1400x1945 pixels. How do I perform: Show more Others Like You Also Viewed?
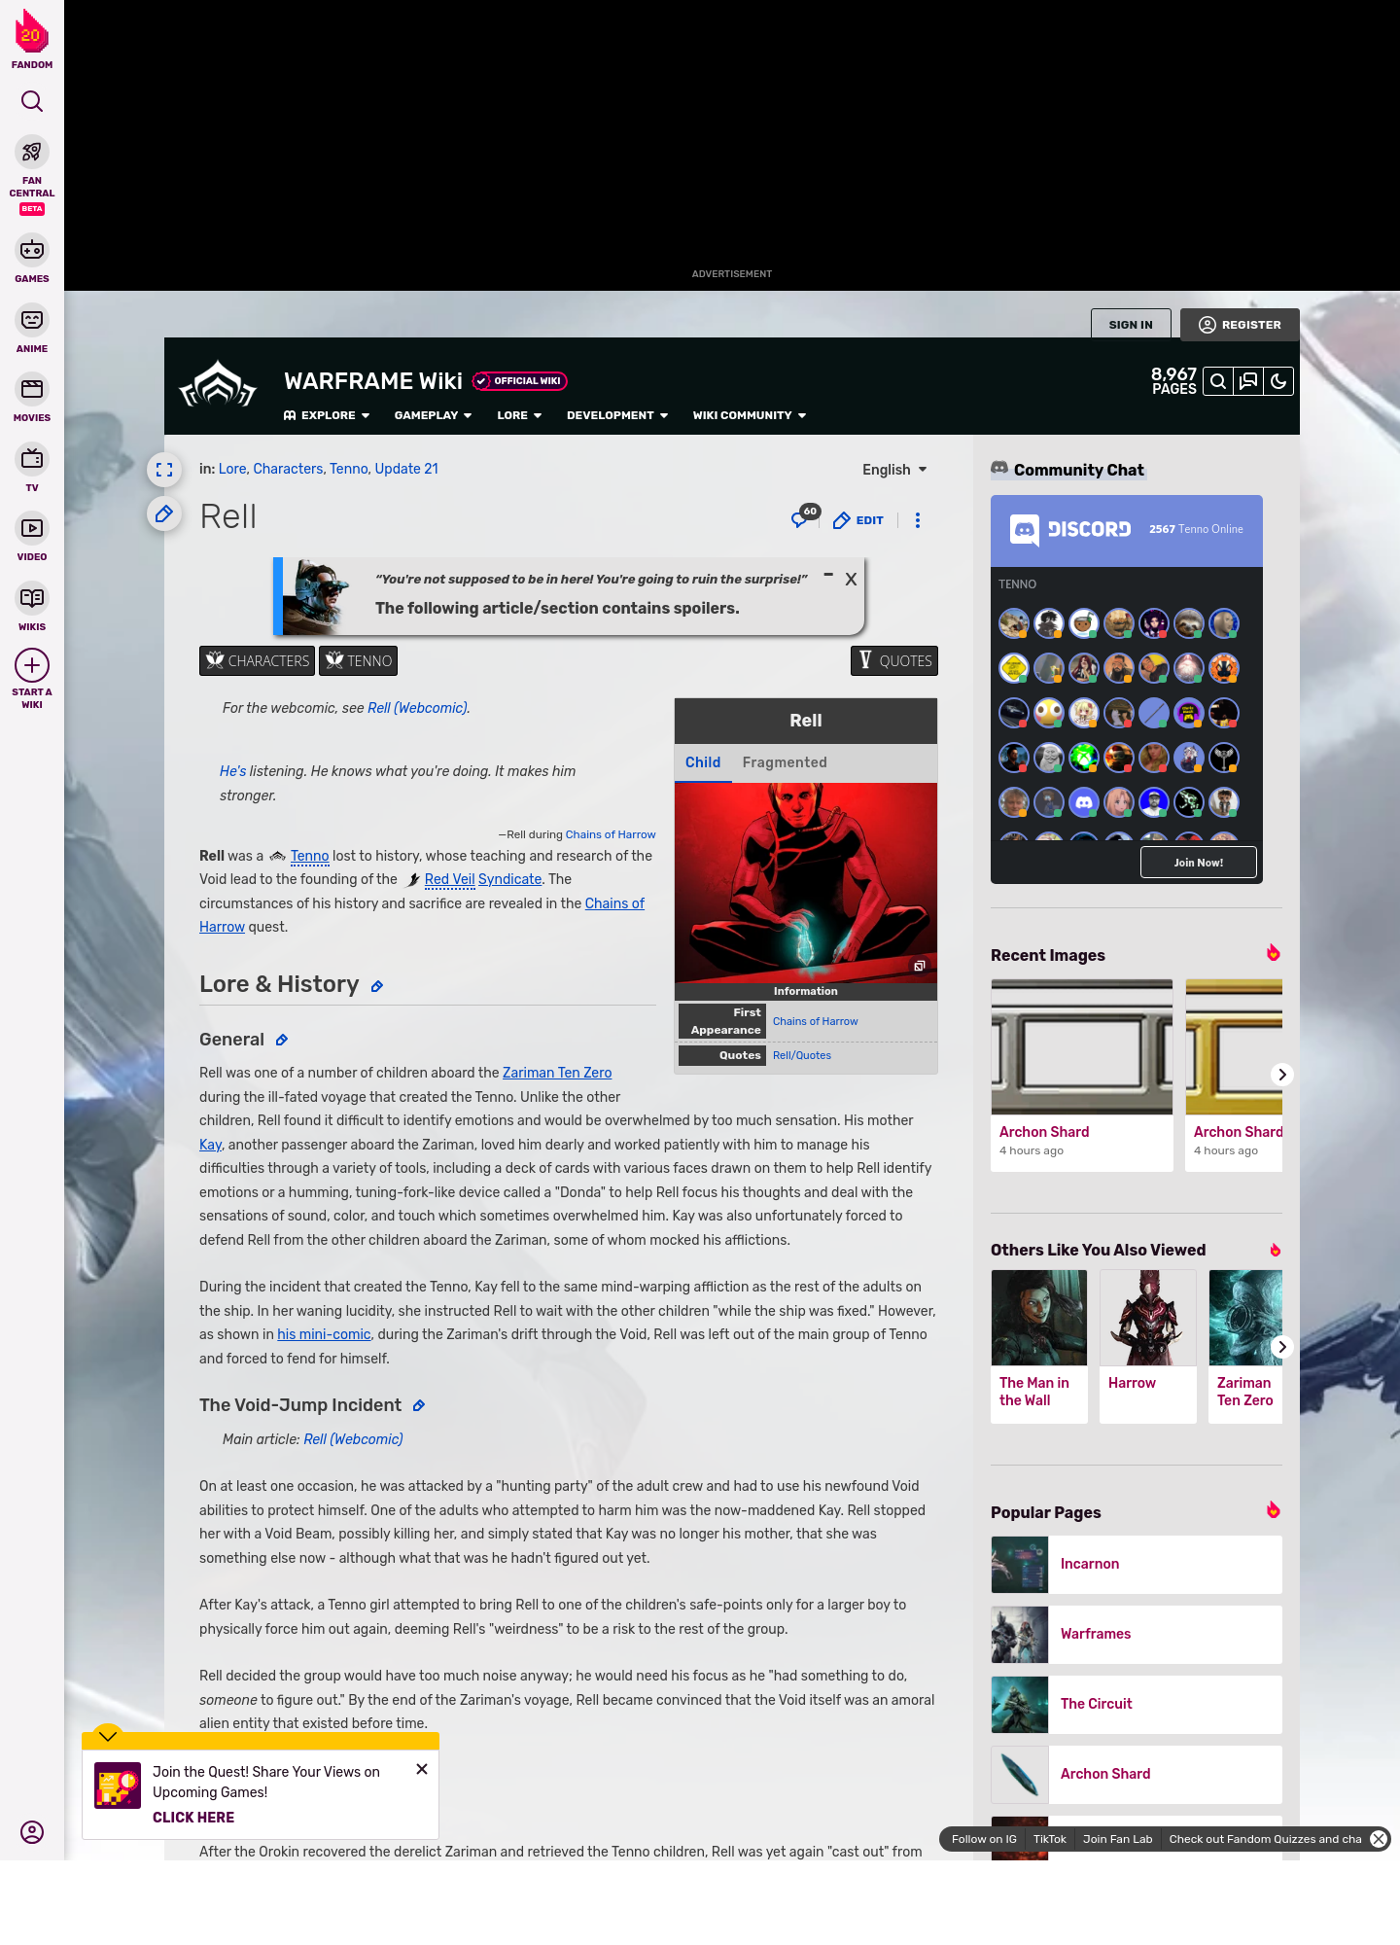pyautogui.click(x=1282, y=1347)
